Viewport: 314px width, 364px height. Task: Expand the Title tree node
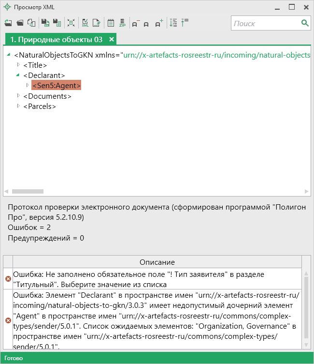(x=18, y=65)
